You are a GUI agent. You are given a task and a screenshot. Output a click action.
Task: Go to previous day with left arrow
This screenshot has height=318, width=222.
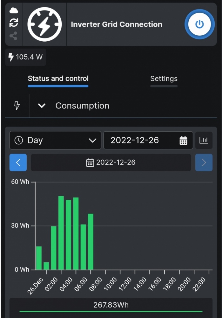pos(18,162)
